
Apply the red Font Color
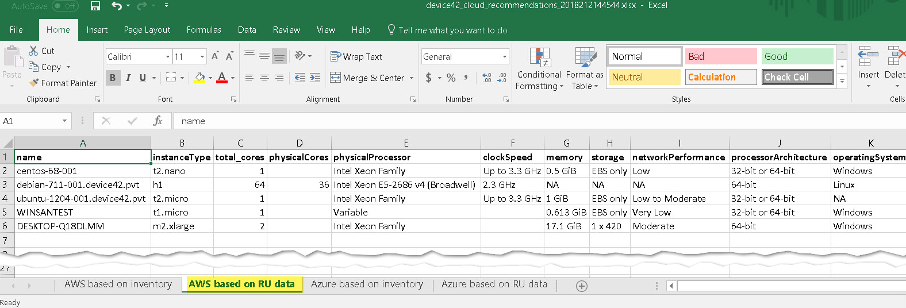[x=222, y=78]
